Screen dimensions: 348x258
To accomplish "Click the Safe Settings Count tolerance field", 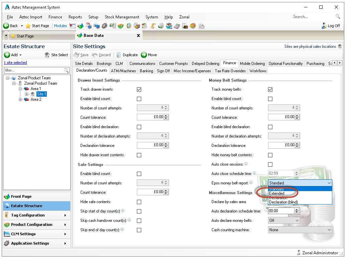I will point(153,192).
